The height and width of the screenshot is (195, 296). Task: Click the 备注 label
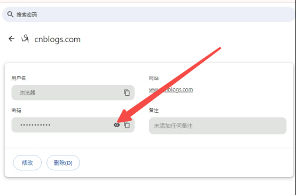pos(154,110)
